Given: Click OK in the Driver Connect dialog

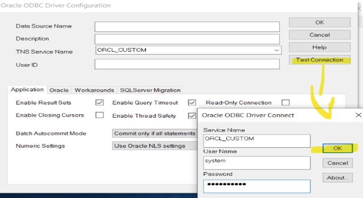Looking at the screenshot, I should coord(337,148).
